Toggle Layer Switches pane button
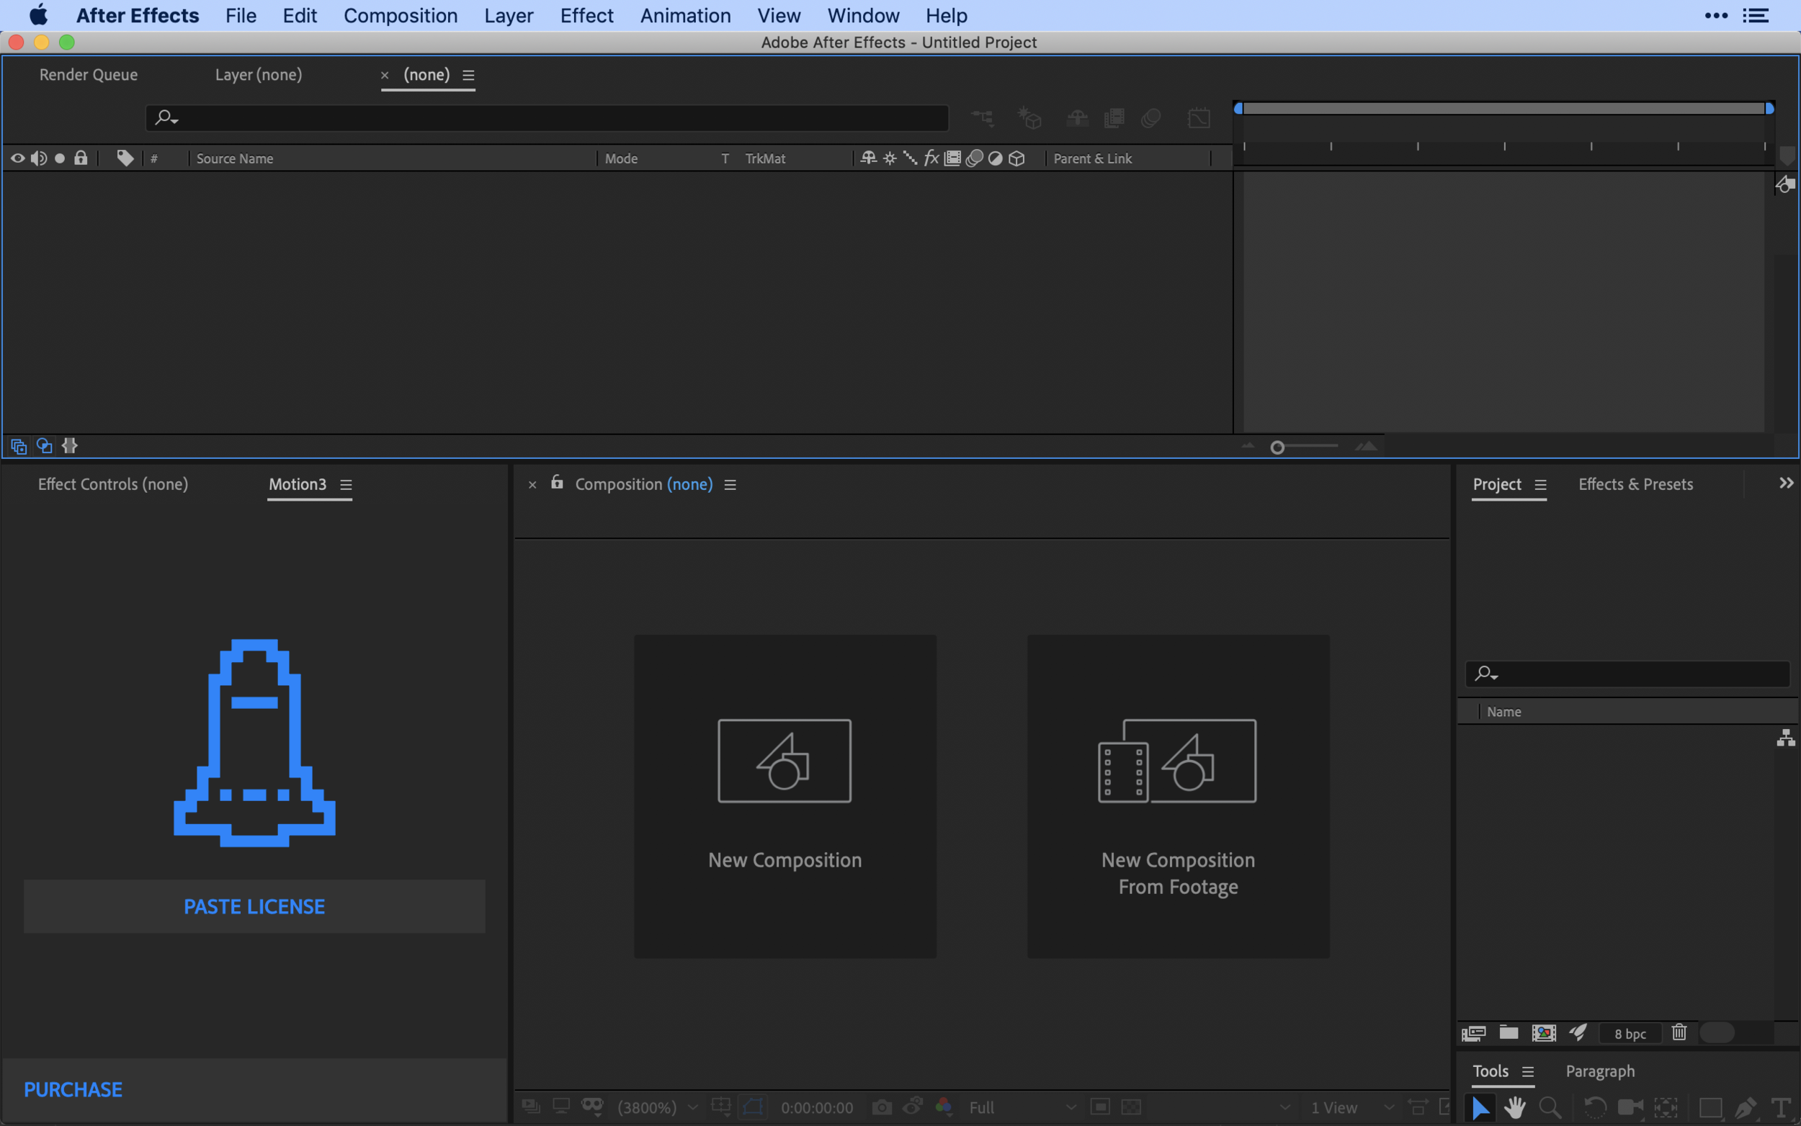This screenshot has width=1801, height=1126. (x=19, y=446)
